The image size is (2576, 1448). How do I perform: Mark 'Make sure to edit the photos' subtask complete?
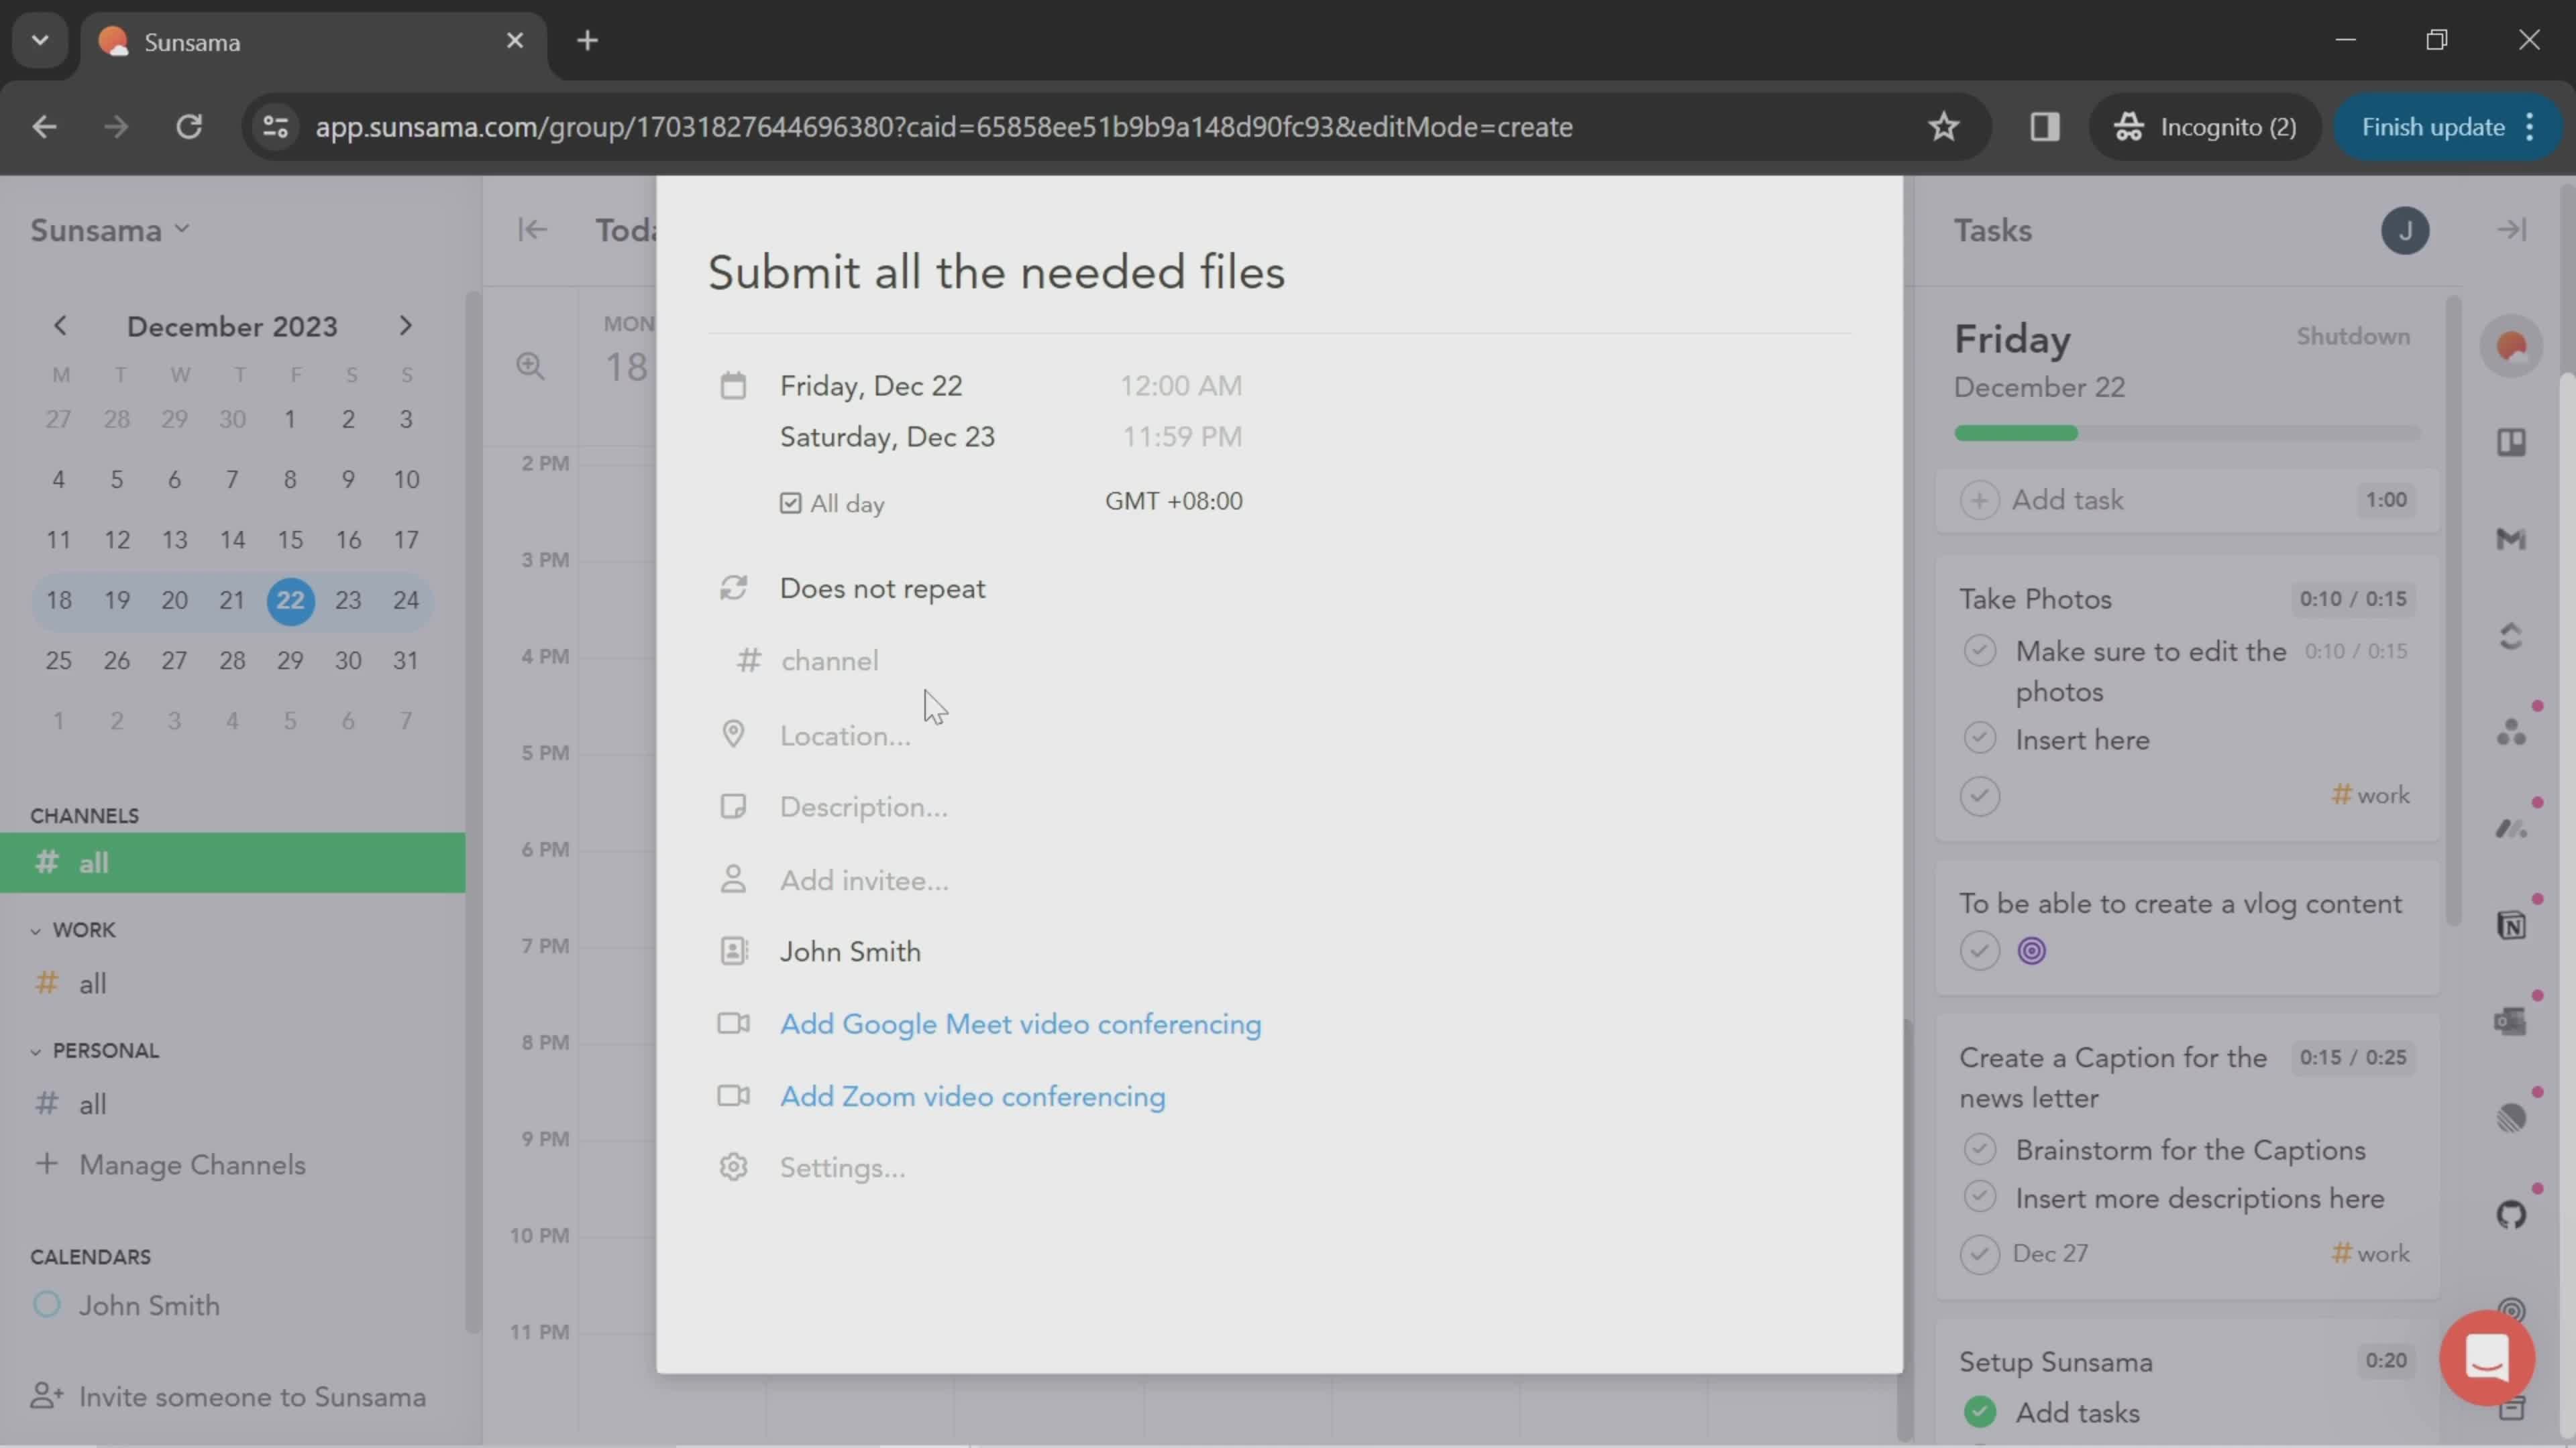click(x=1979, y=650)
